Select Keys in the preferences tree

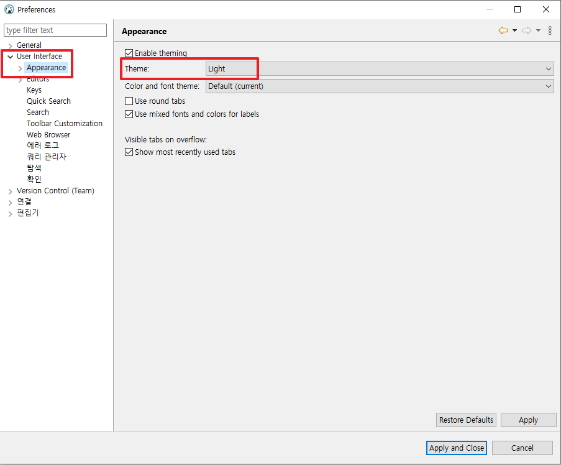click(x=34, y=90)
